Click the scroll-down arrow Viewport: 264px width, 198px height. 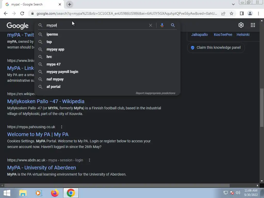262,181
